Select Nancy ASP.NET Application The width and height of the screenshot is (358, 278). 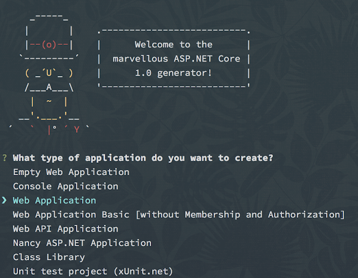coord(82,243)
